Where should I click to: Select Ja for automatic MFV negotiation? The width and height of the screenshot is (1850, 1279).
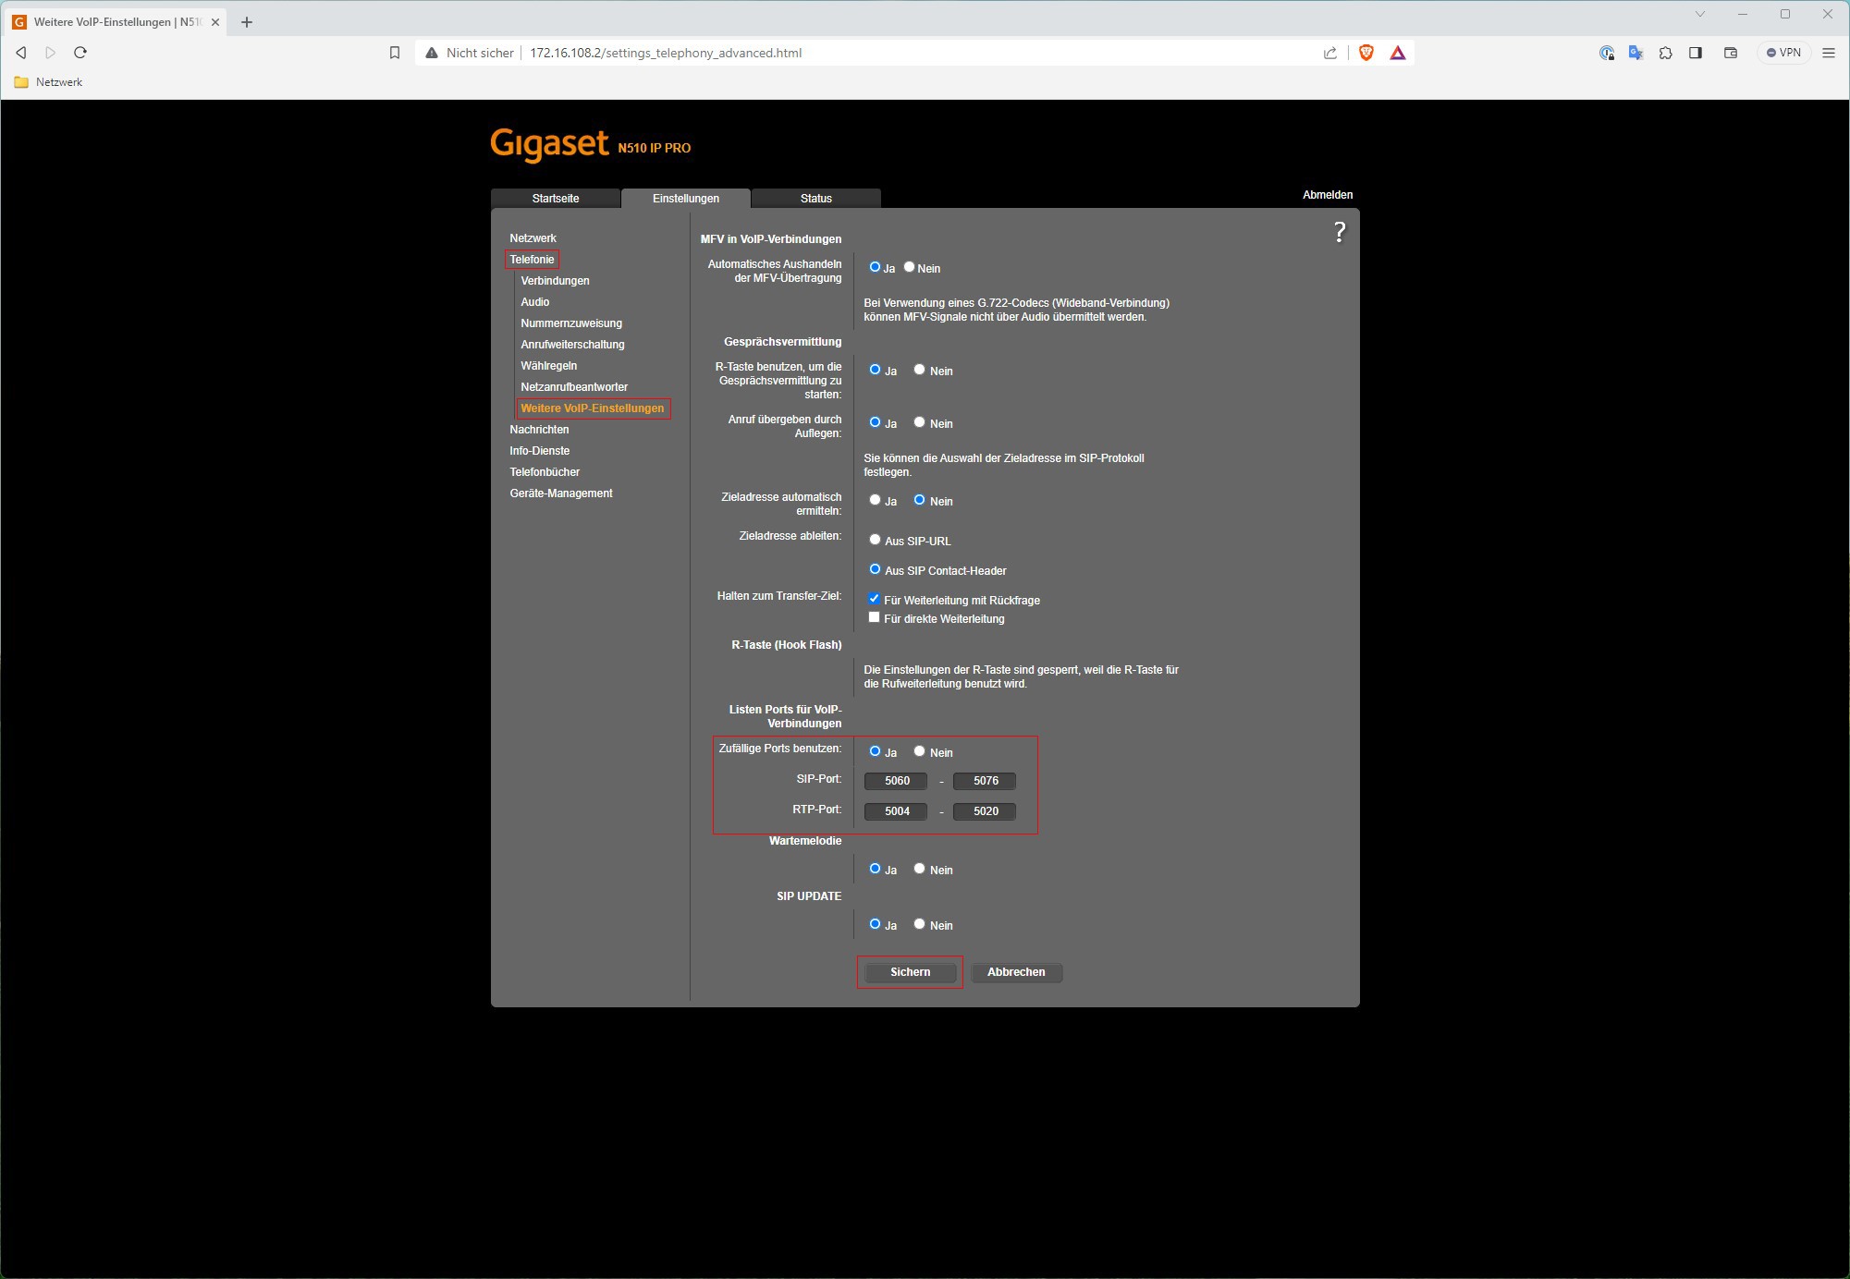coord(875,267)
